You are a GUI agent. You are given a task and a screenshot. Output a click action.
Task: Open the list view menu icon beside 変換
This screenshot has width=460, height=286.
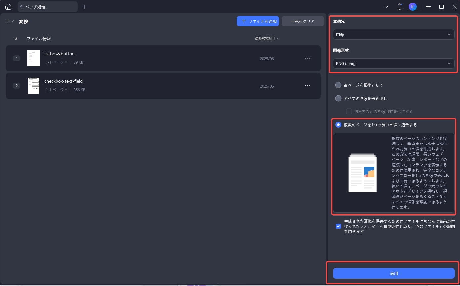[10, 21]
